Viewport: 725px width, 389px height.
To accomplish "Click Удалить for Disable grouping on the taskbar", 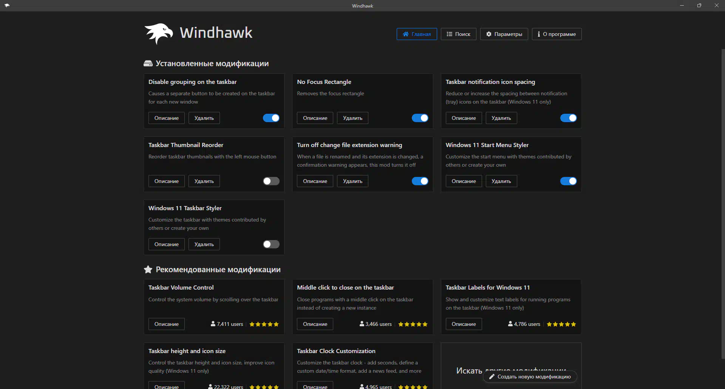I will (204, 118).
